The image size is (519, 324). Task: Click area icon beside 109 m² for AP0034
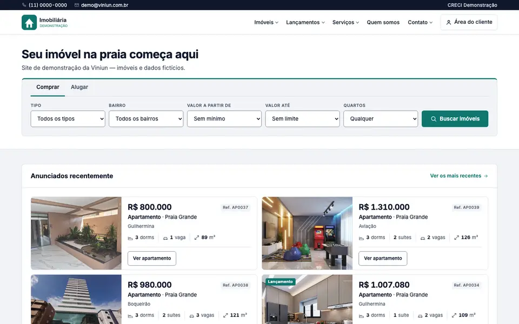pyautogui.click(x=454, y=315)
